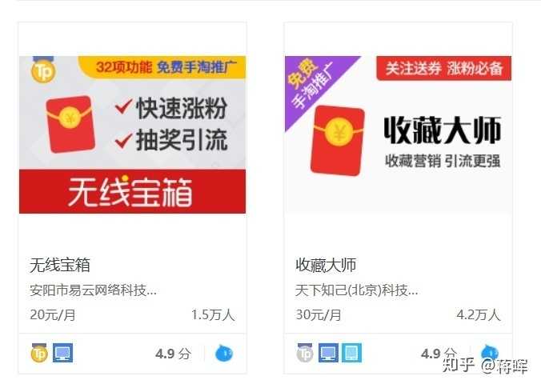
Task: Click the 1.5万人 user count
Action: click(x=213, y=314)
